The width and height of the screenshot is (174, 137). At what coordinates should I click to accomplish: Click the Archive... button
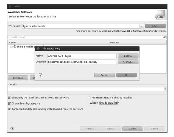pos(128,62)
